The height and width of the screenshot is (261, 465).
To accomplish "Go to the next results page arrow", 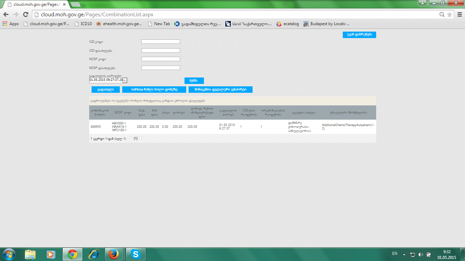I will [141, 139].
